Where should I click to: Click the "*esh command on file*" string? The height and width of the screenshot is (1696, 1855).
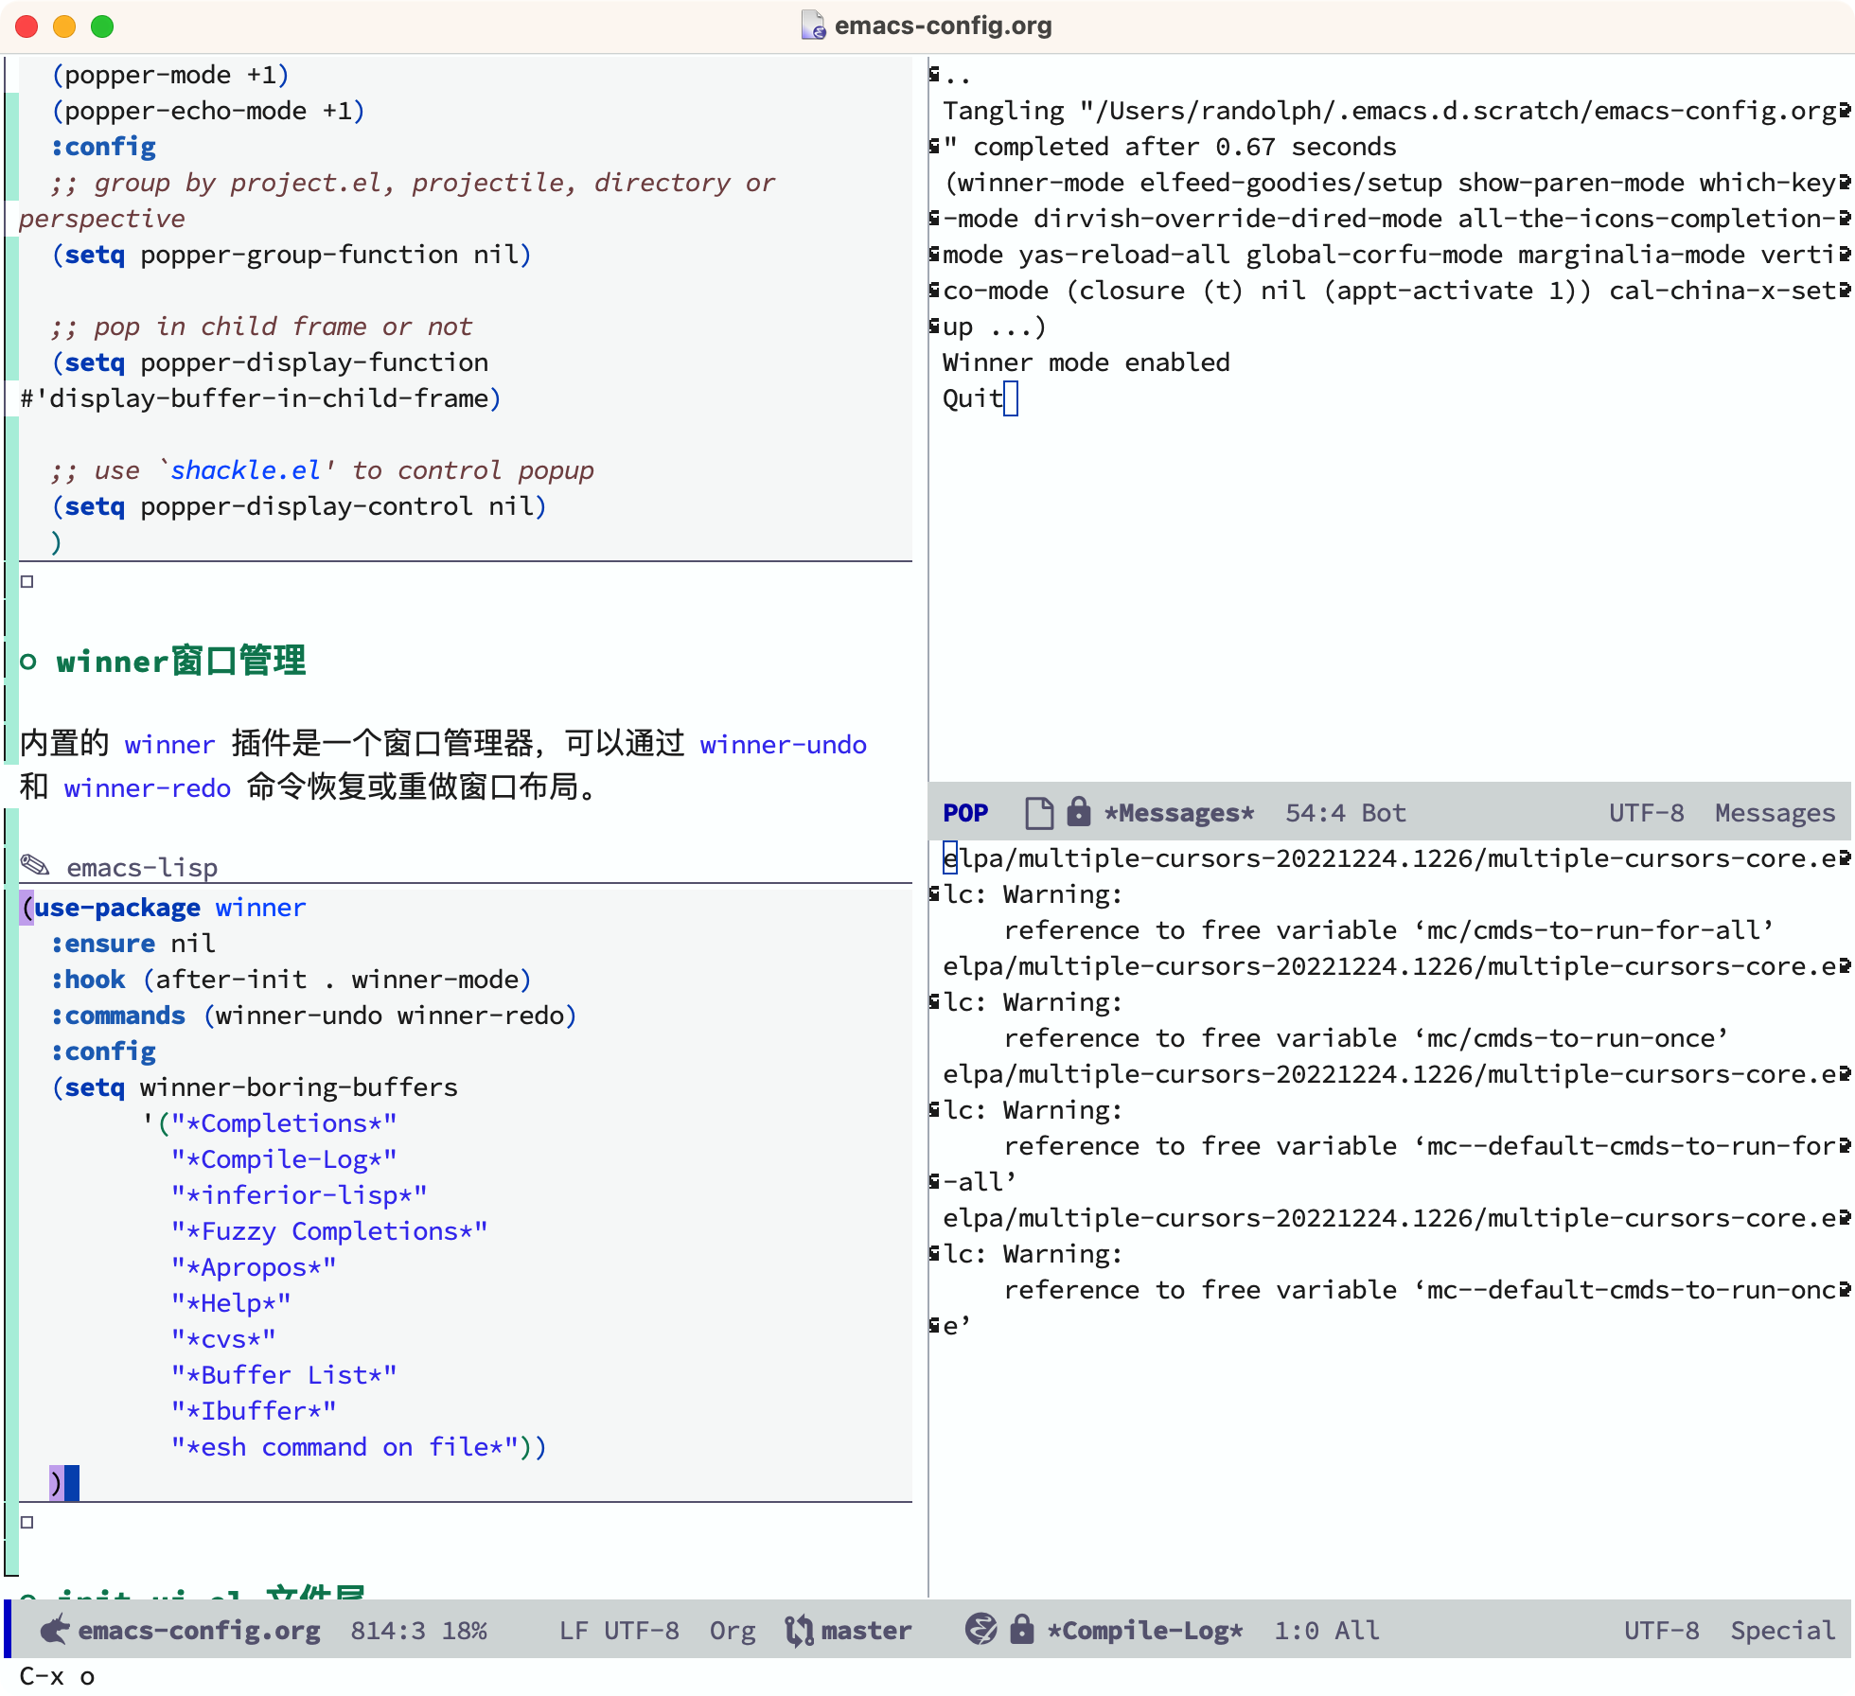[x=344, y=1447]
